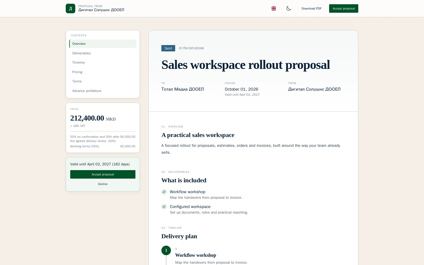Click the Workflow workshop check icon
424x265 pixels.
point(164,192)
